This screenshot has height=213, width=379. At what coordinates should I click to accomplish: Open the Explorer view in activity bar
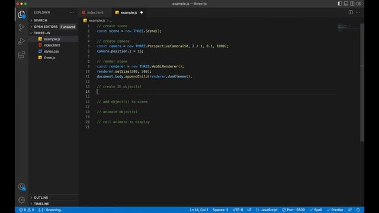21,14
